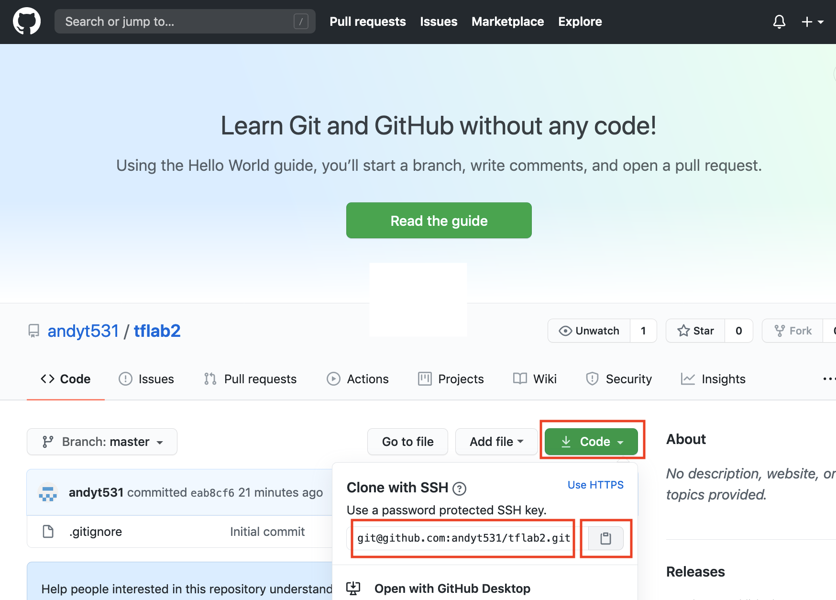Open the Projects tab
Viewport: 836px width, 600px height.
(x=451, y=379)
